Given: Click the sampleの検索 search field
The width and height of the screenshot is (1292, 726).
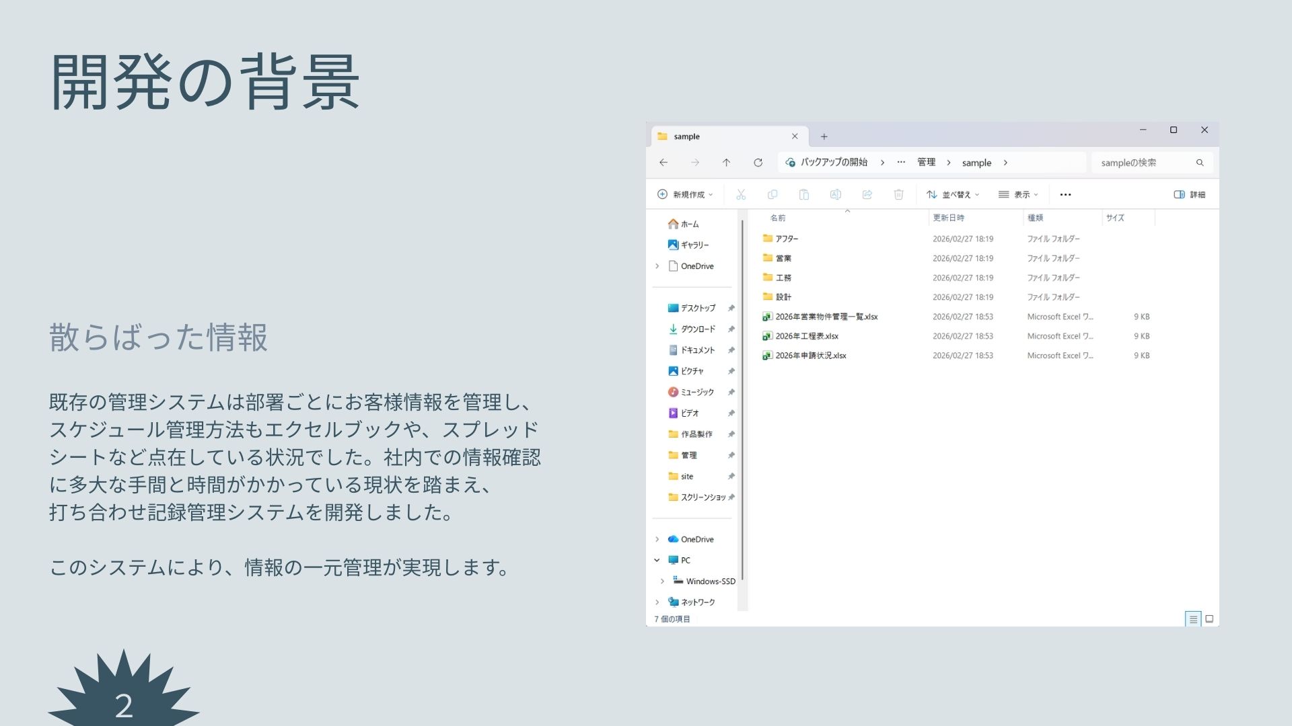Looking at the screenshot, I should click(x=1144, y=163).
